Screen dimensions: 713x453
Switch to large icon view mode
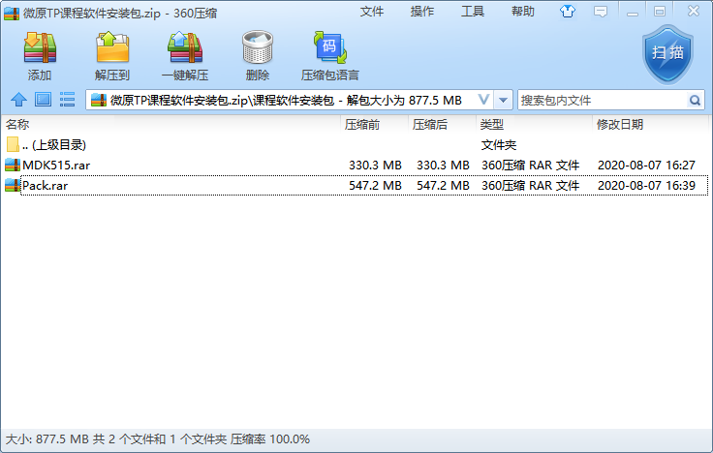44,100
